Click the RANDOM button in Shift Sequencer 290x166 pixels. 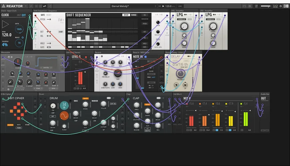click(145, 19)
